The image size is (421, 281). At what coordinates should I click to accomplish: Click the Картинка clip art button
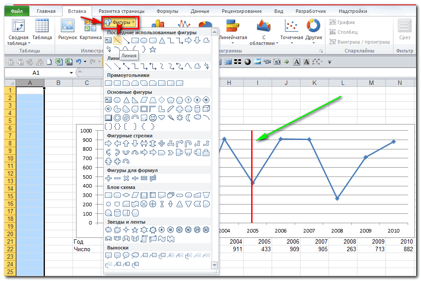coord(91,29)
